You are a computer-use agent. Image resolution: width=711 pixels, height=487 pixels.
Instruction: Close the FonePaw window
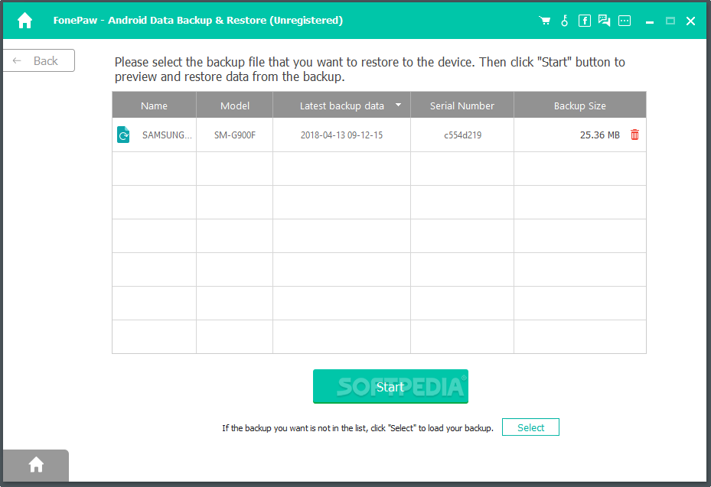click(690, 21)
